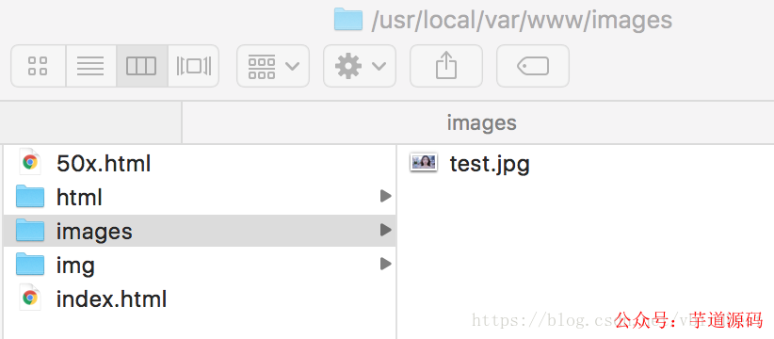Expand the img folder arrow

point(385,264)
